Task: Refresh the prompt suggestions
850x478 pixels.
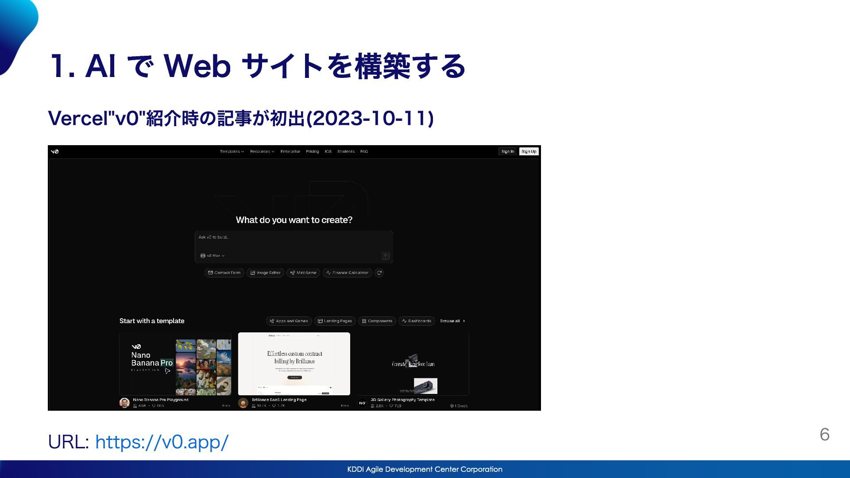Action: click(379, 273)
